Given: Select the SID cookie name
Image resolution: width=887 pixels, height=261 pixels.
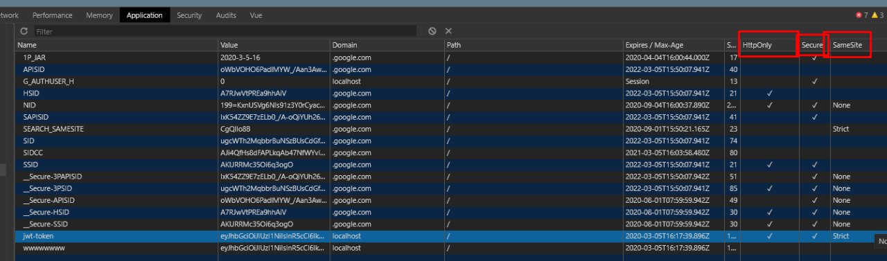Looking at the screenshot, I should point(28,141).
